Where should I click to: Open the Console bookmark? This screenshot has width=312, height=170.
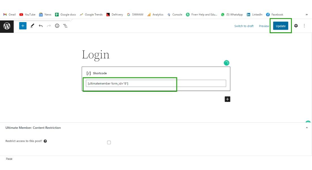175,14
